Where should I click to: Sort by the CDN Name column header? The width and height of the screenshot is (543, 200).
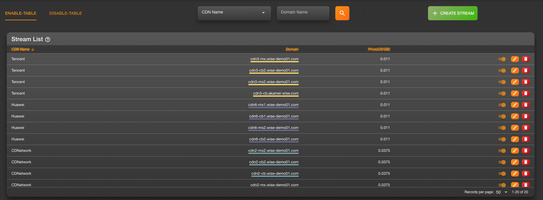[x=21, y=49]
